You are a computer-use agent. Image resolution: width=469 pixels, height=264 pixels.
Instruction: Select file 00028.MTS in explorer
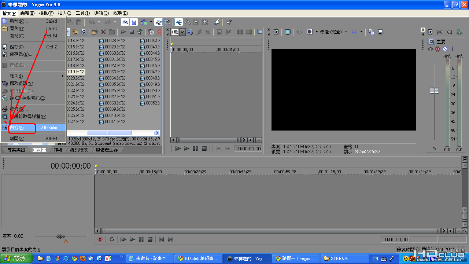(112, 41)
